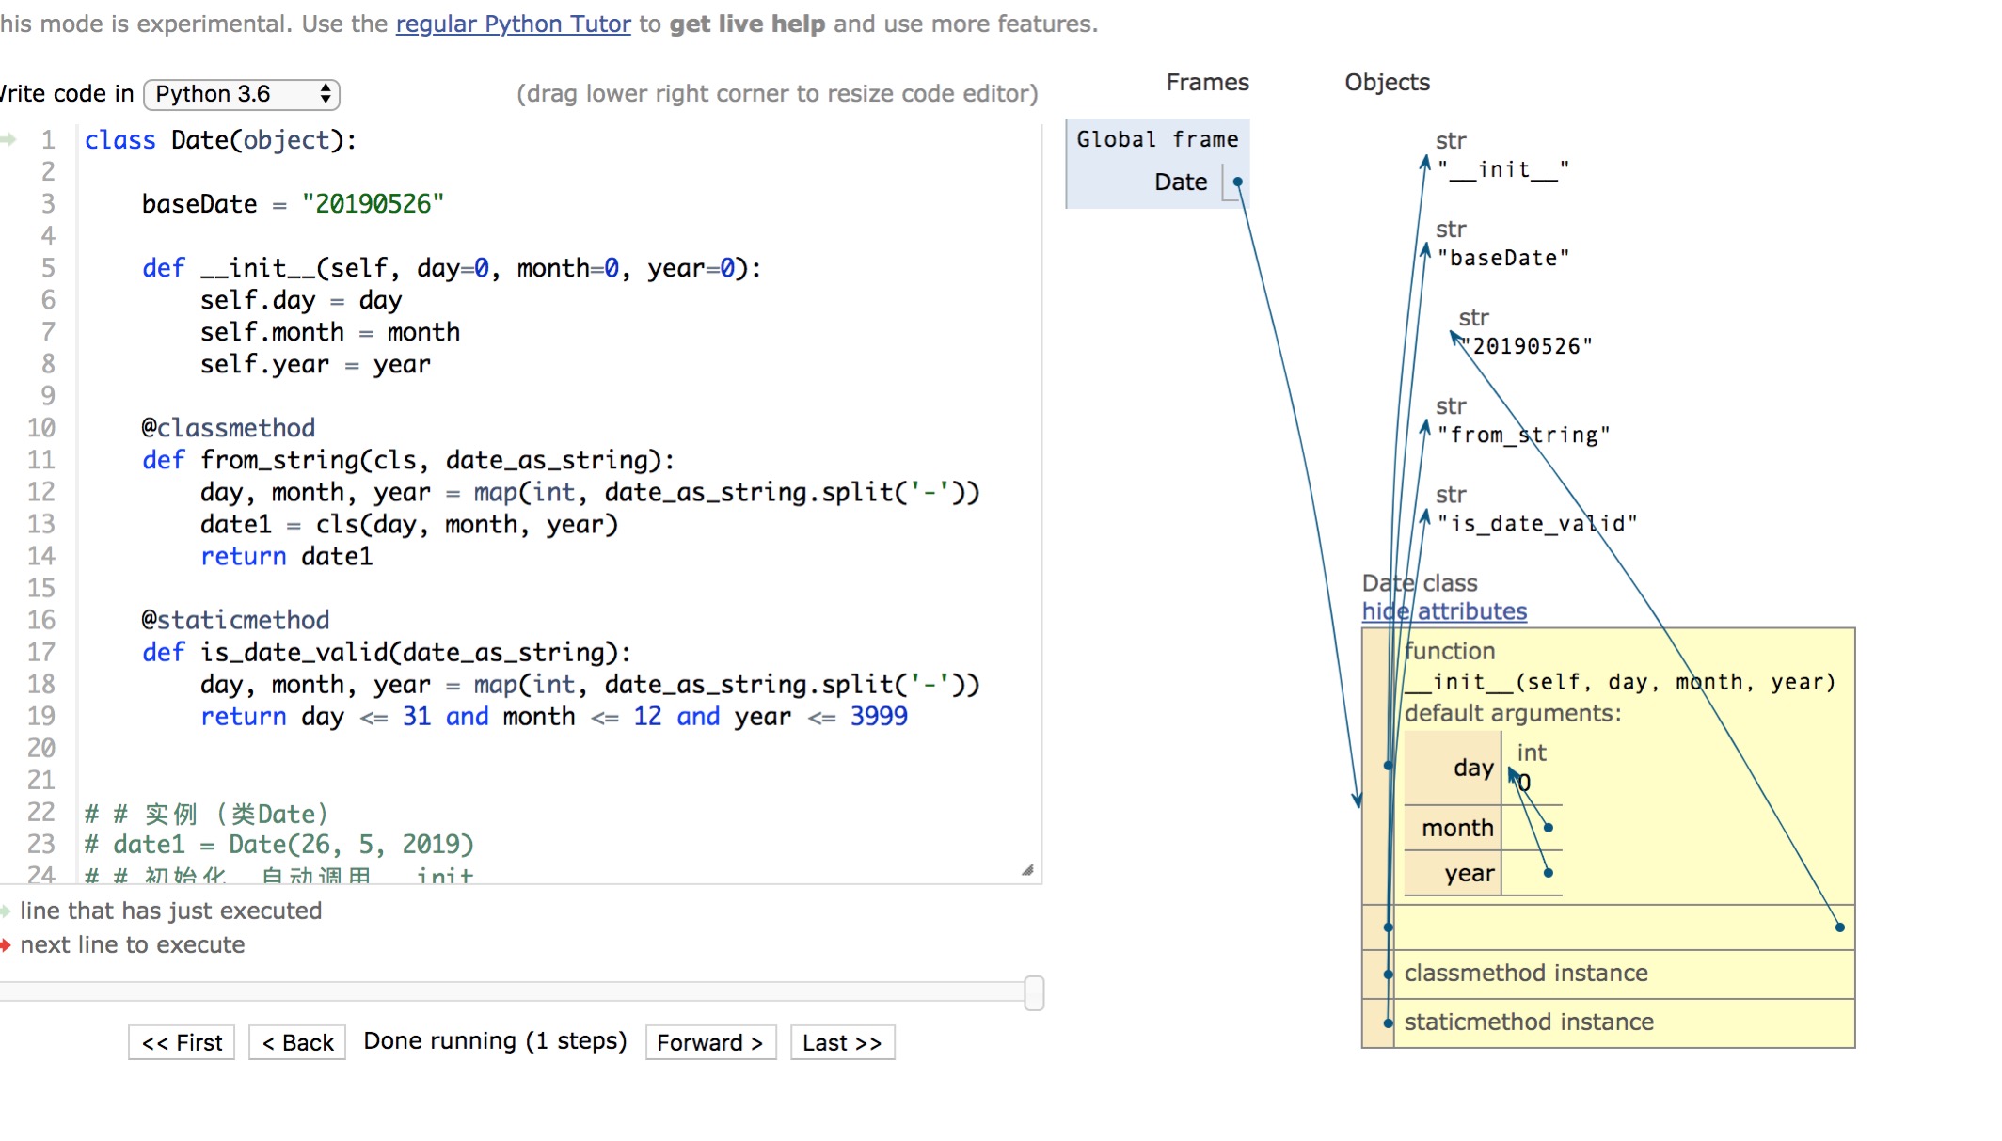Click the regular Python Tutor link
The width and height of the screenshot is (2002, 1141).
point(513,24)
